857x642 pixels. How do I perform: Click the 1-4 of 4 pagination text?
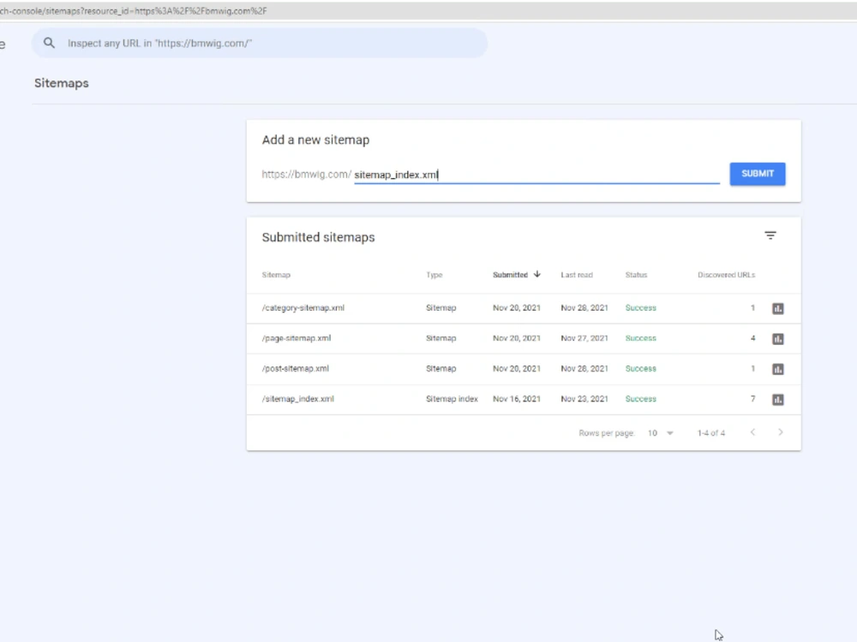[711, 433]
